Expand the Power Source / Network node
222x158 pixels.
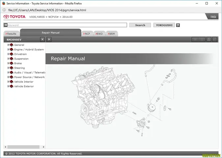[x=8, y=77]
